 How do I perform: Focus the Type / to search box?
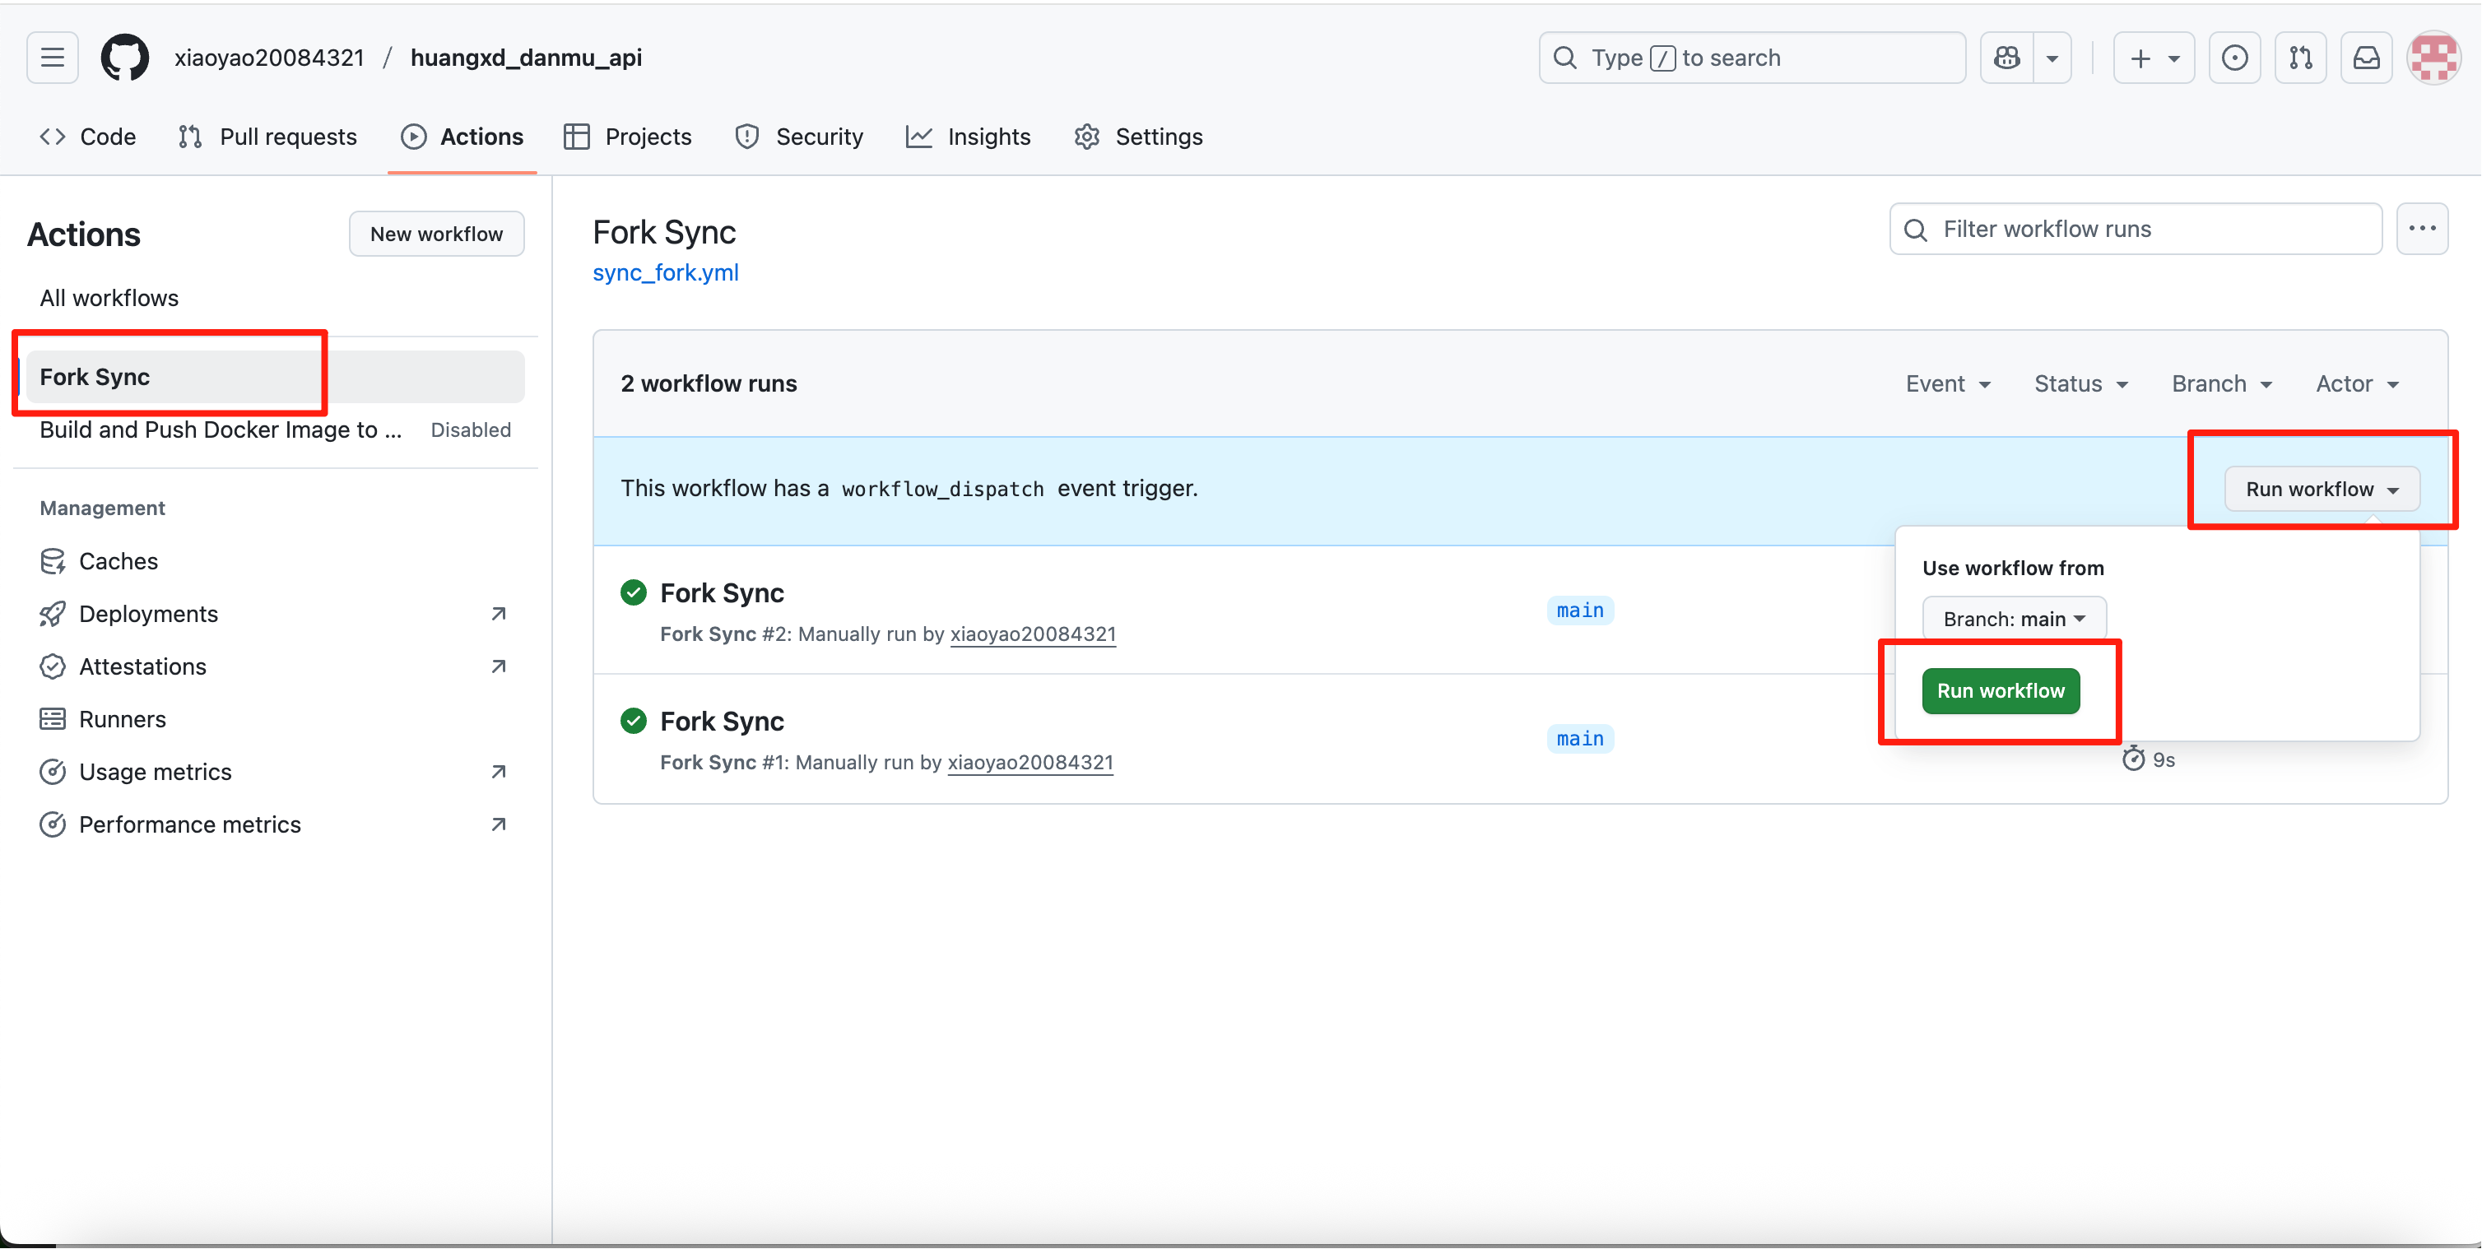[x=1752, y=58]
